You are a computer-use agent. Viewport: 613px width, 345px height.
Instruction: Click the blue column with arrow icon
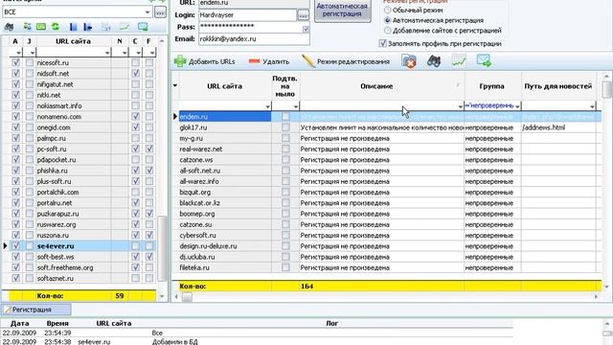(x=88, y=27)
